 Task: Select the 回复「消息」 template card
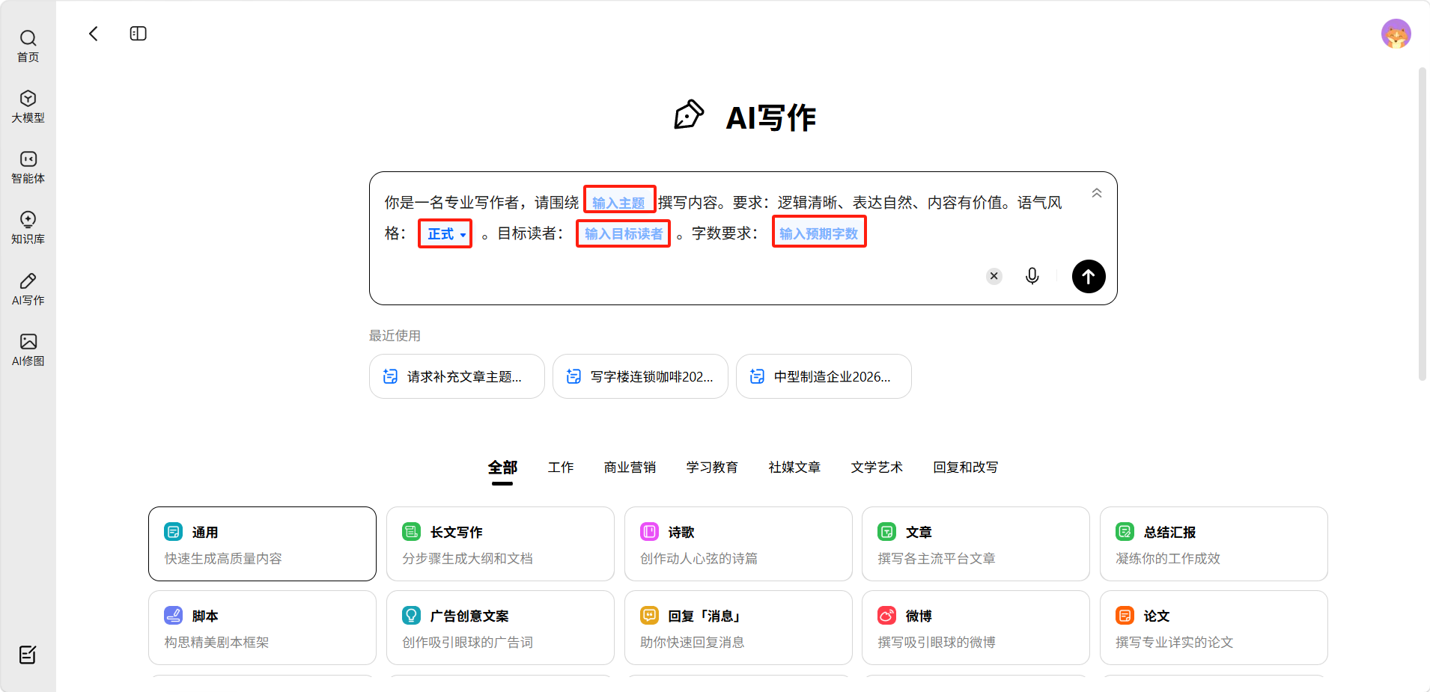738,628
